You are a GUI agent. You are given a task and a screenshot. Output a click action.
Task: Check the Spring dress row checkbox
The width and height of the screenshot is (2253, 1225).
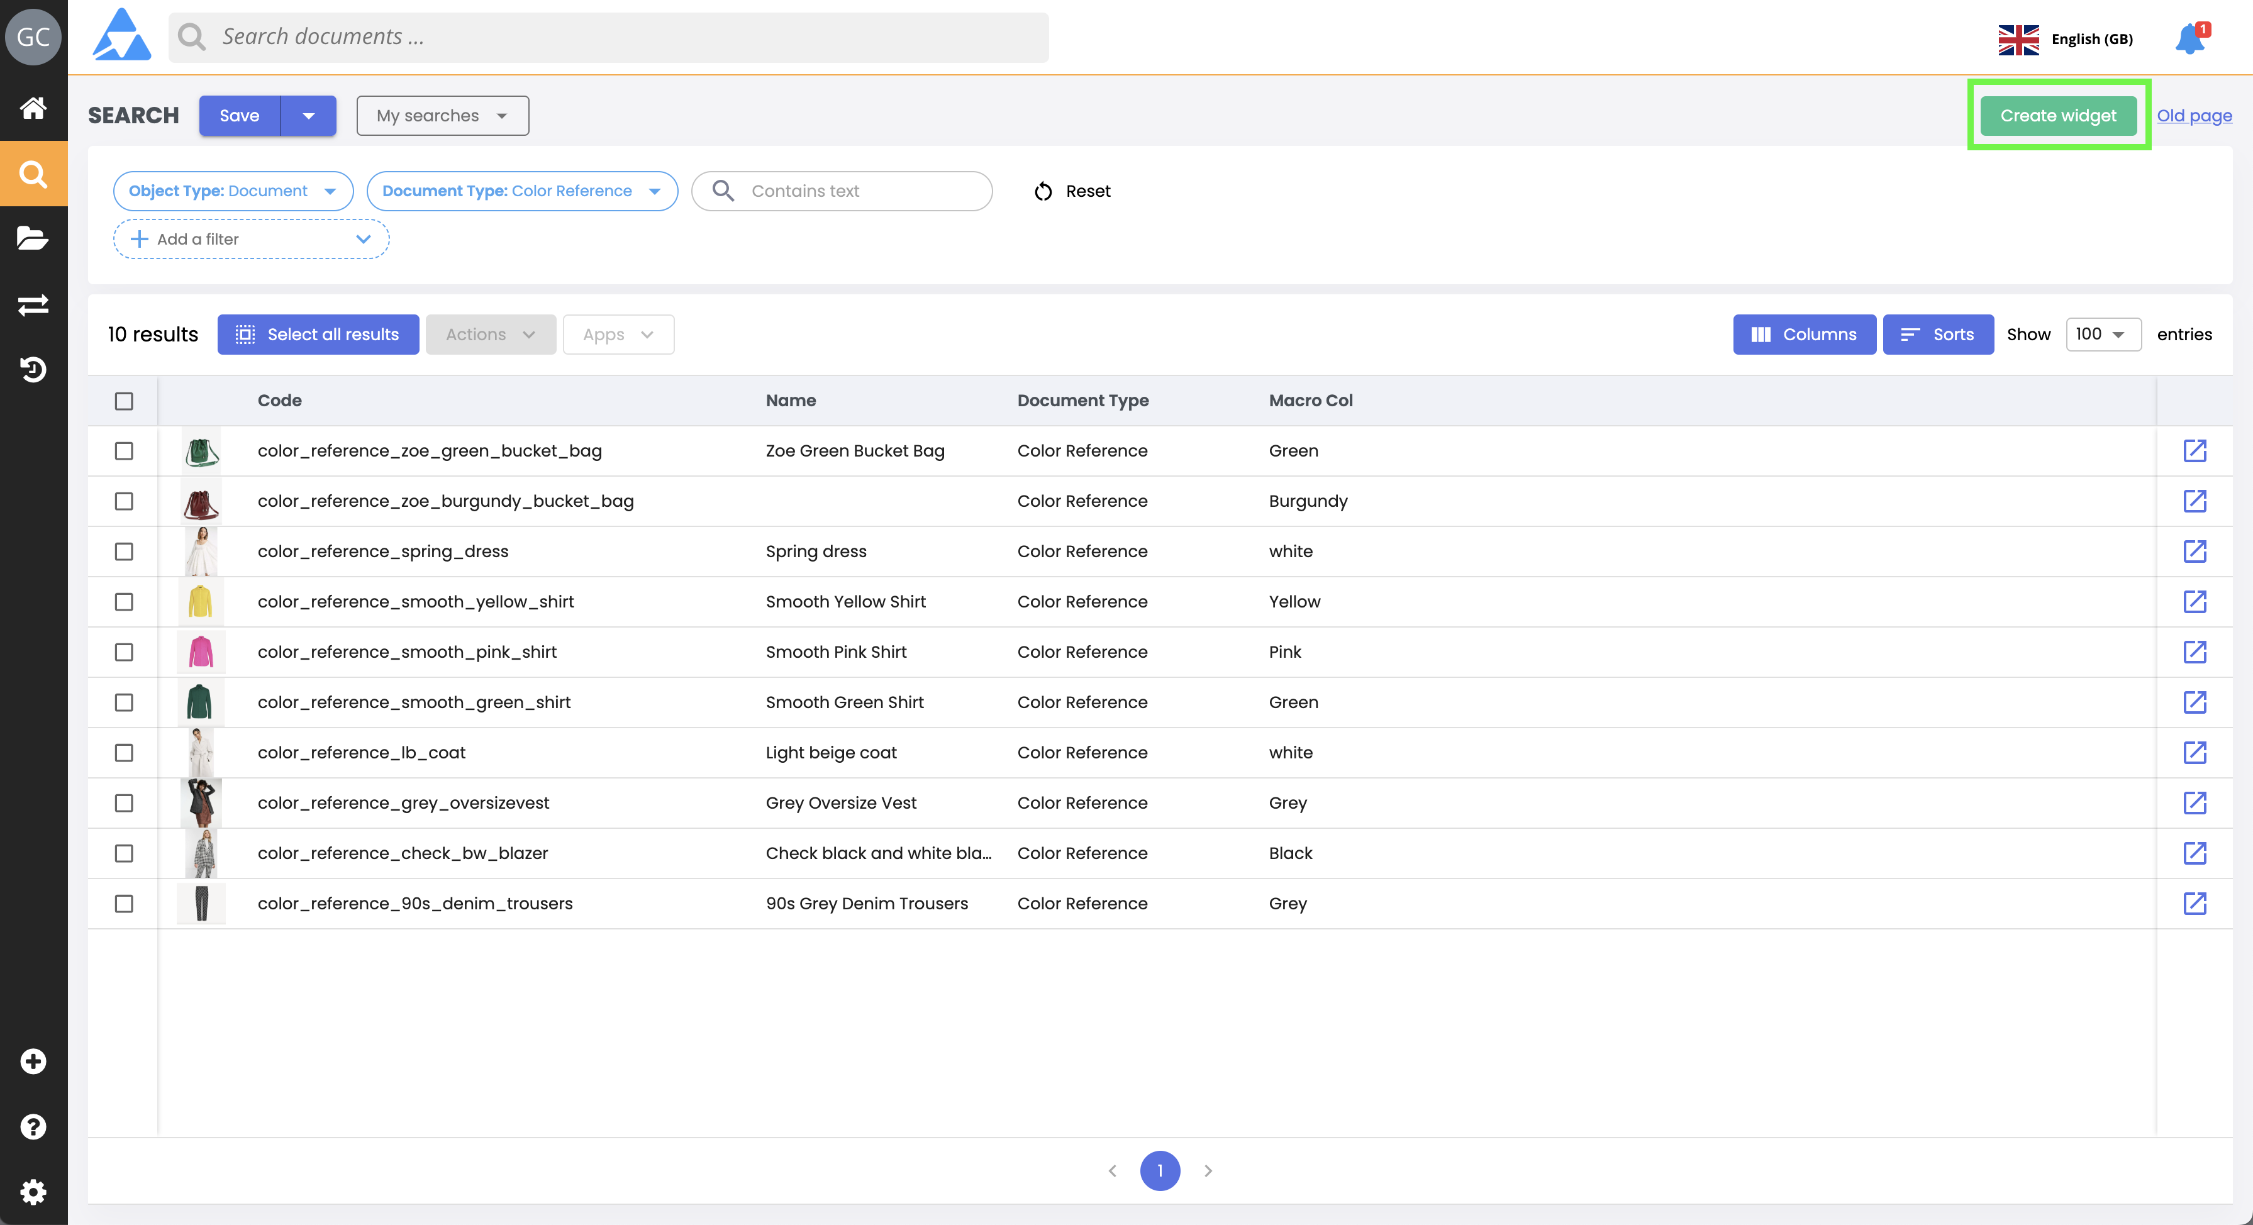pyautogui.click(x=124, y=552)
